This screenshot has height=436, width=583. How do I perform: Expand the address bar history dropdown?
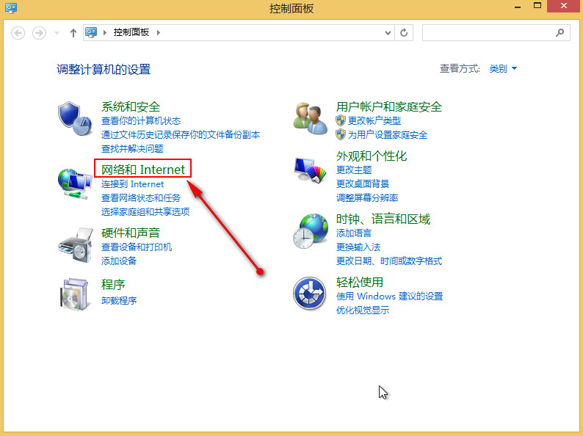point(388,33)
